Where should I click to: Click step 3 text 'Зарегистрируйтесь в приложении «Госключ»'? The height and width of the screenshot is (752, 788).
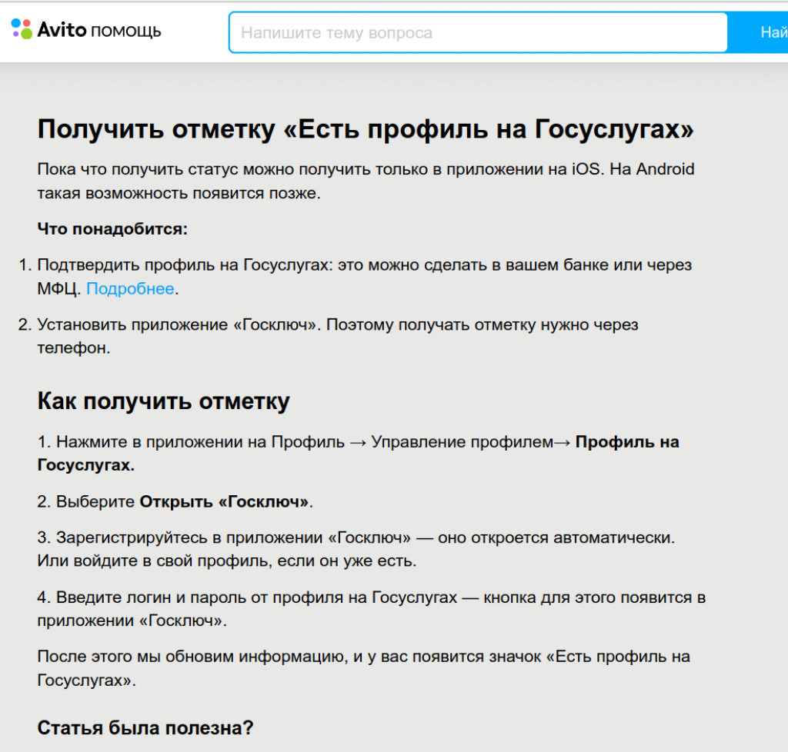pos(356,549)
